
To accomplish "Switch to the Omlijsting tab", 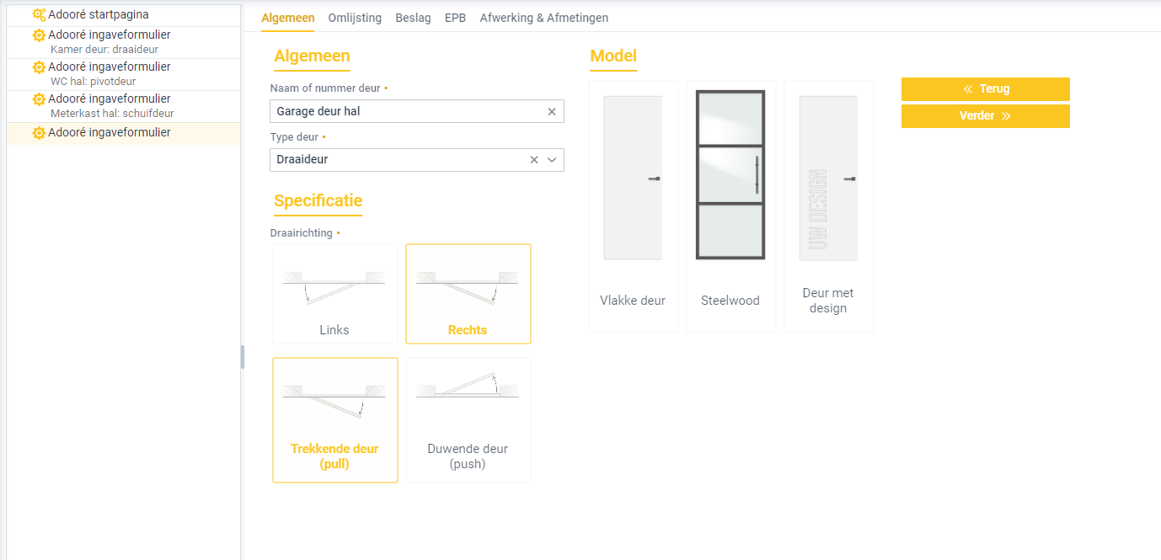I will pyautogui.click(x=355, y=17).
